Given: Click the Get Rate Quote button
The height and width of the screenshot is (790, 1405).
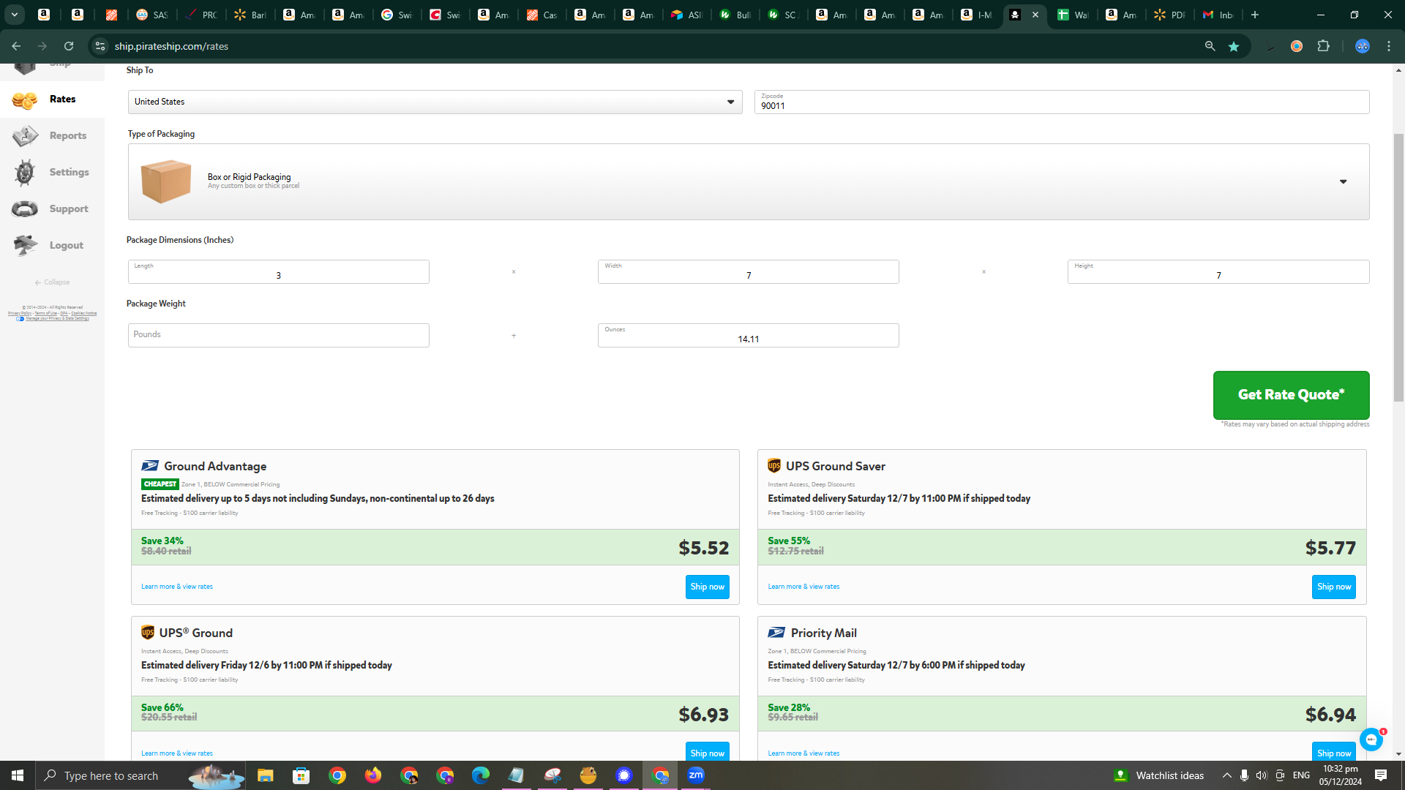Looking at the screenshot, I should (x=1291, y=395).
